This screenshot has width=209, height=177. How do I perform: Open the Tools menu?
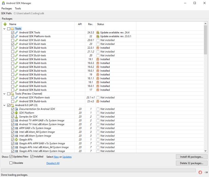point(18,8)
